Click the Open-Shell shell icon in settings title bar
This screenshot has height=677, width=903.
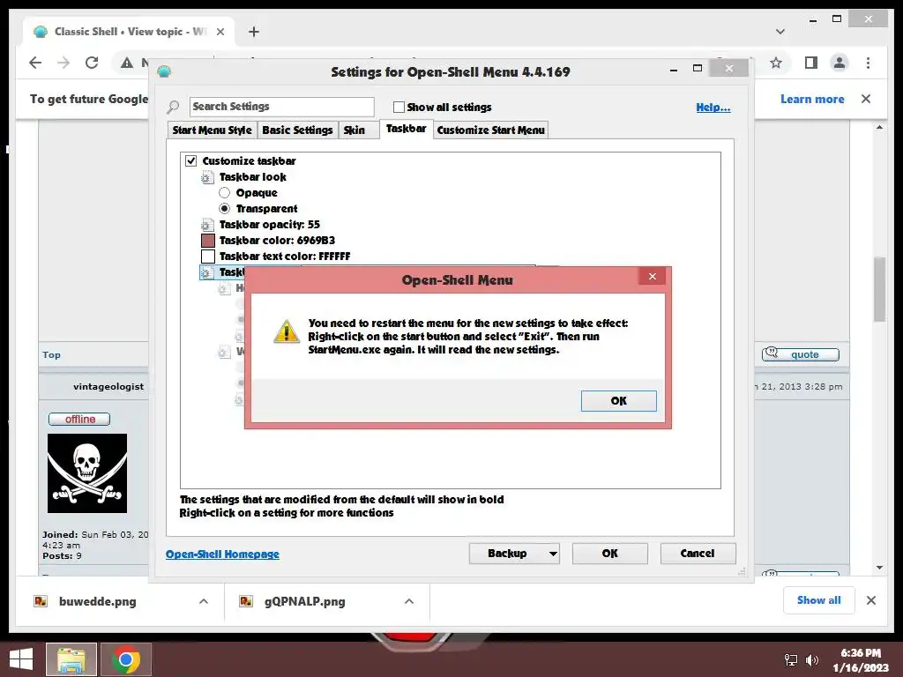(164, 71)
